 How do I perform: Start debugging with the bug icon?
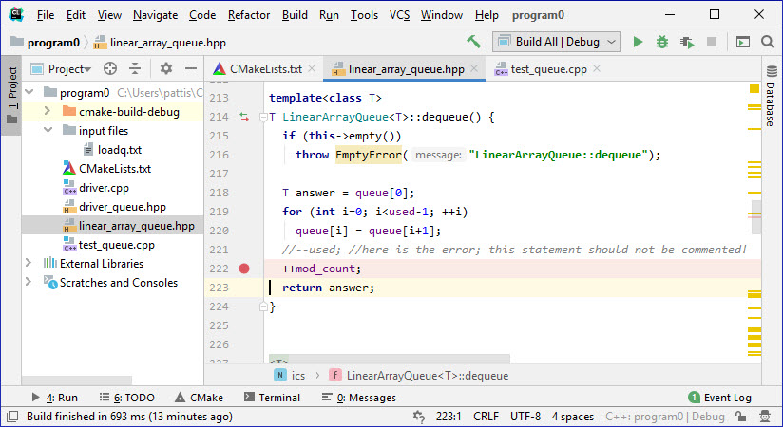662,42
